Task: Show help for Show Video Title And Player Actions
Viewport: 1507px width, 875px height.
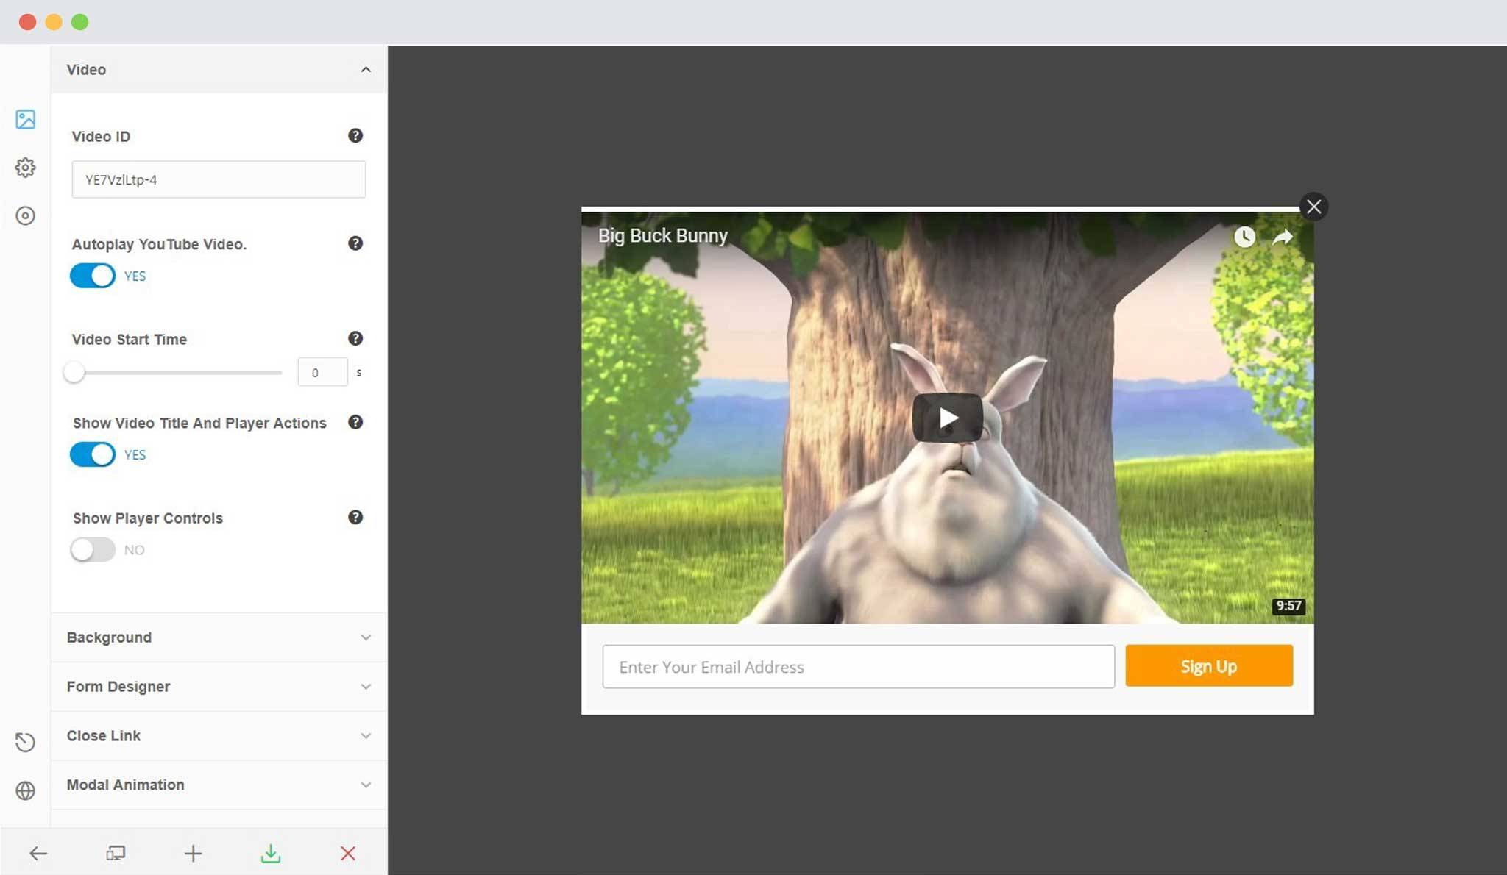Action: point(355,422)
